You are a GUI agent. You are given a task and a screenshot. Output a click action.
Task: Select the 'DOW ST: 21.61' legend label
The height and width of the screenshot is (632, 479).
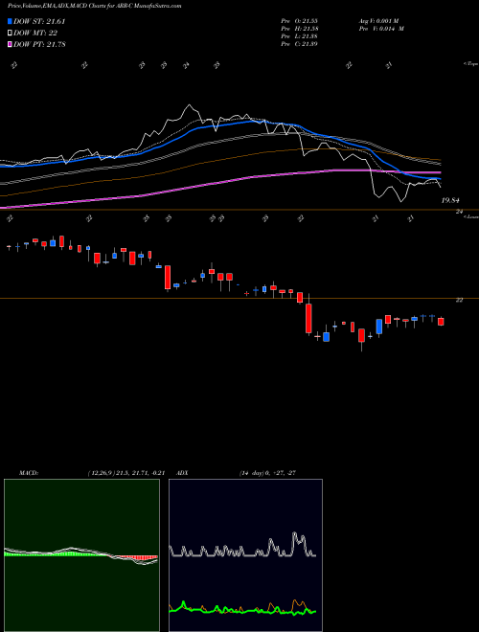[39, 21]
